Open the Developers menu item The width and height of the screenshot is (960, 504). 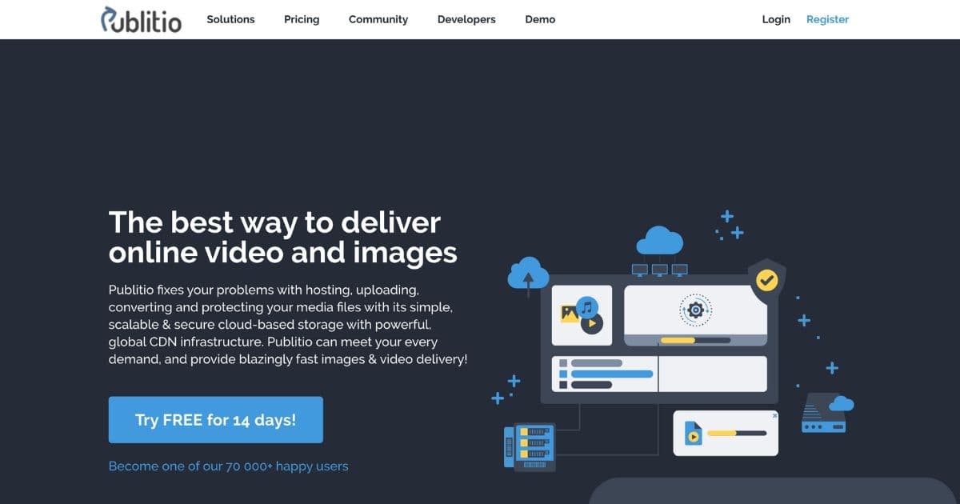(x=466, y=19)
